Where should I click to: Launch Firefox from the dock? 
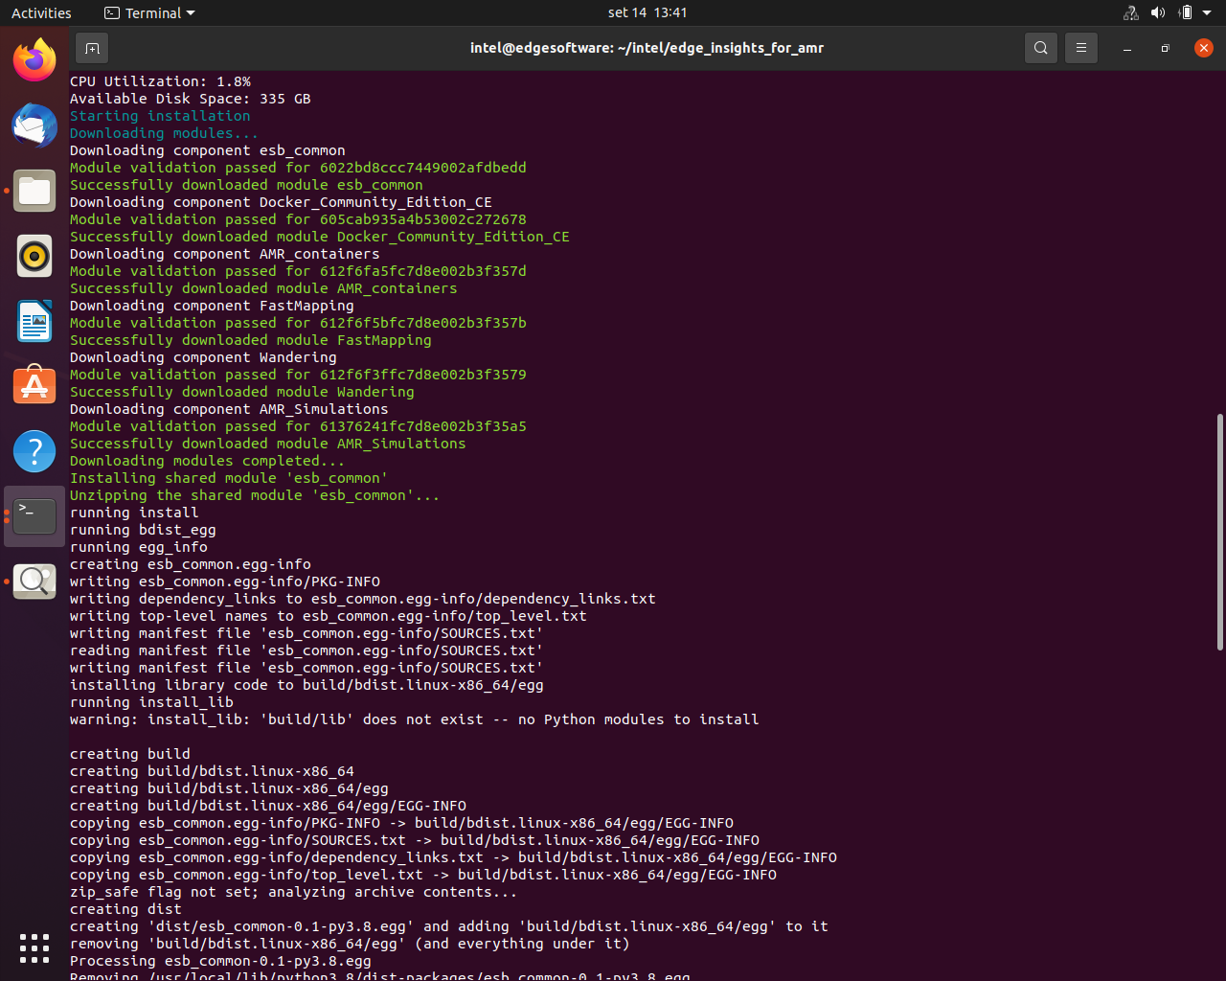pos(34,60)
